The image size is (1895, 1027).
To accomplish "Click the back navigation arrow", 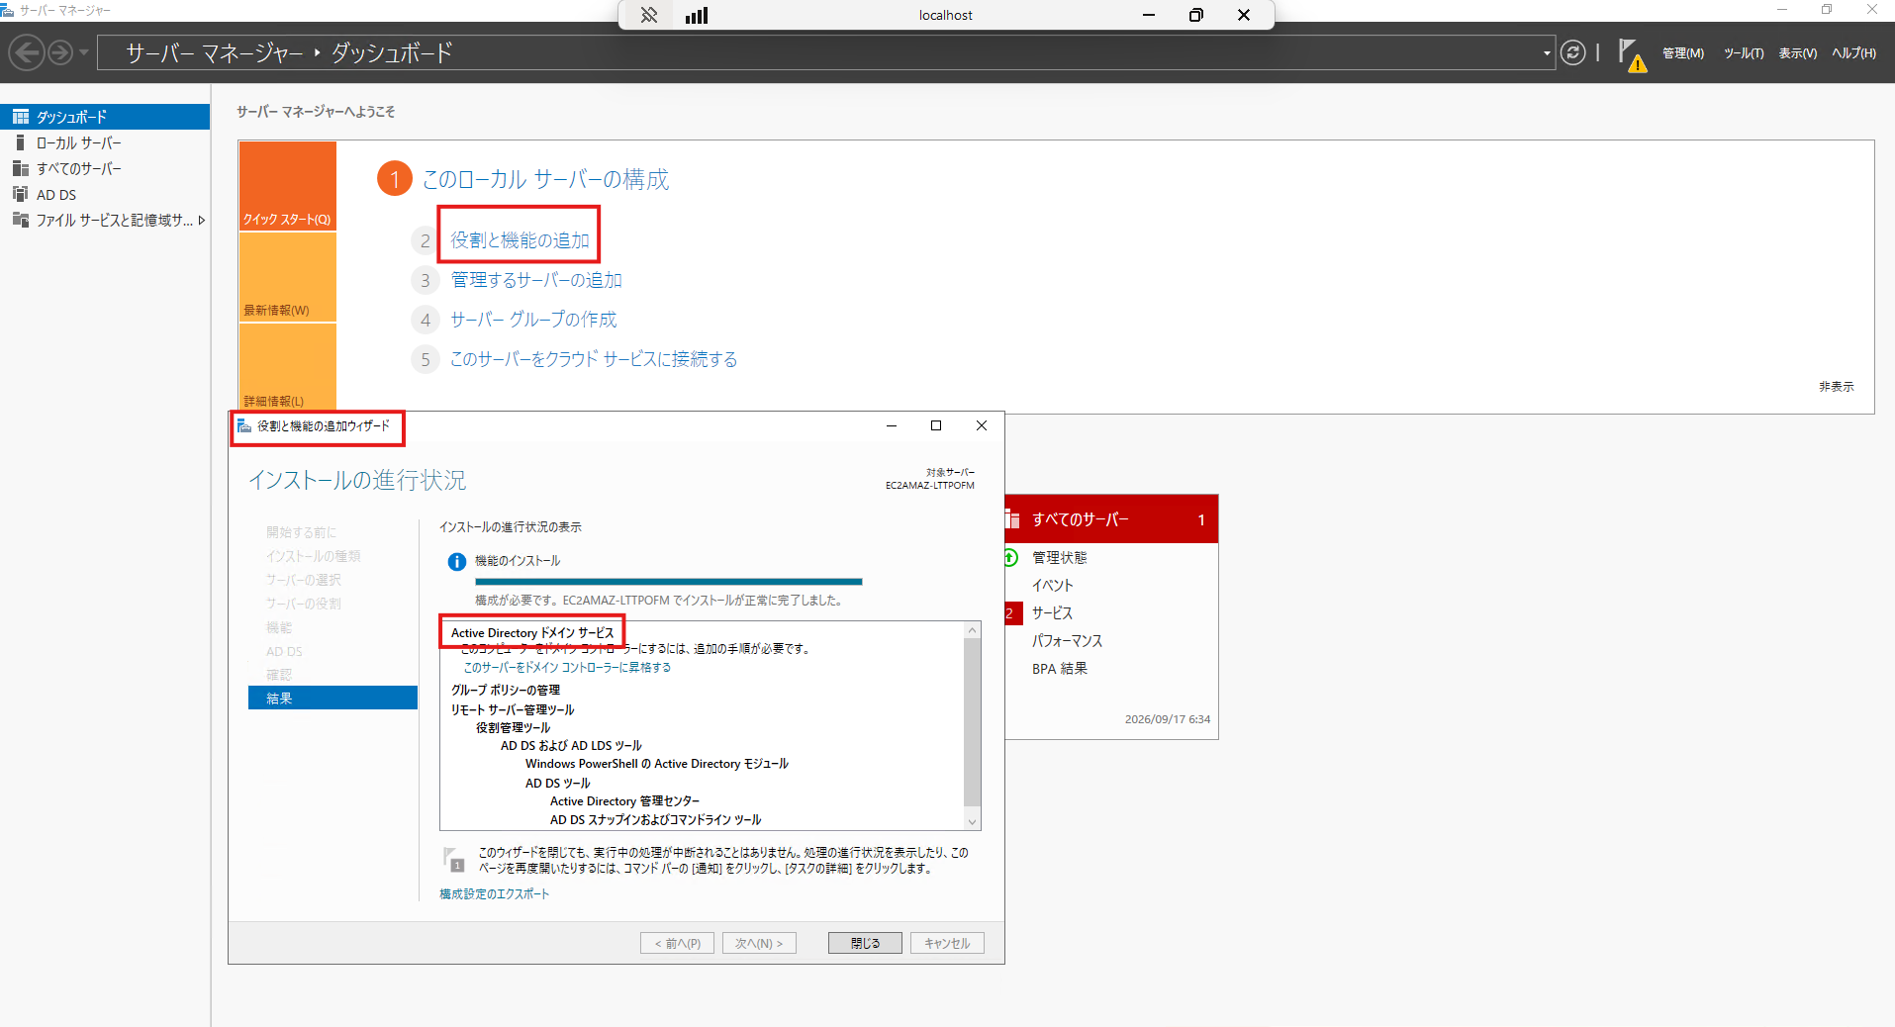I will 28,52.
